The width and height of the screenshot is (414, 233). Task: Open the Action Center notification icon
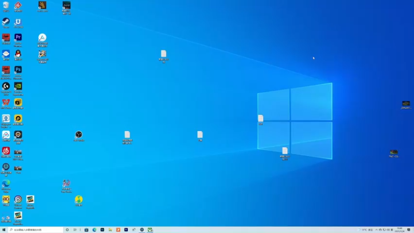click(x=409, y=230)
